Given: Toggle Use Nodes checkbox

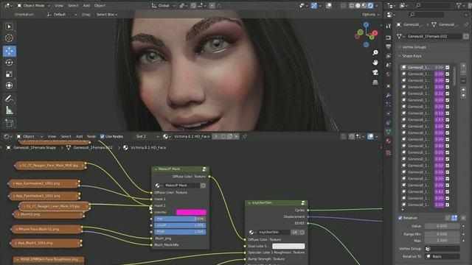Looking at the screenshot, I should tap(103, 136).
